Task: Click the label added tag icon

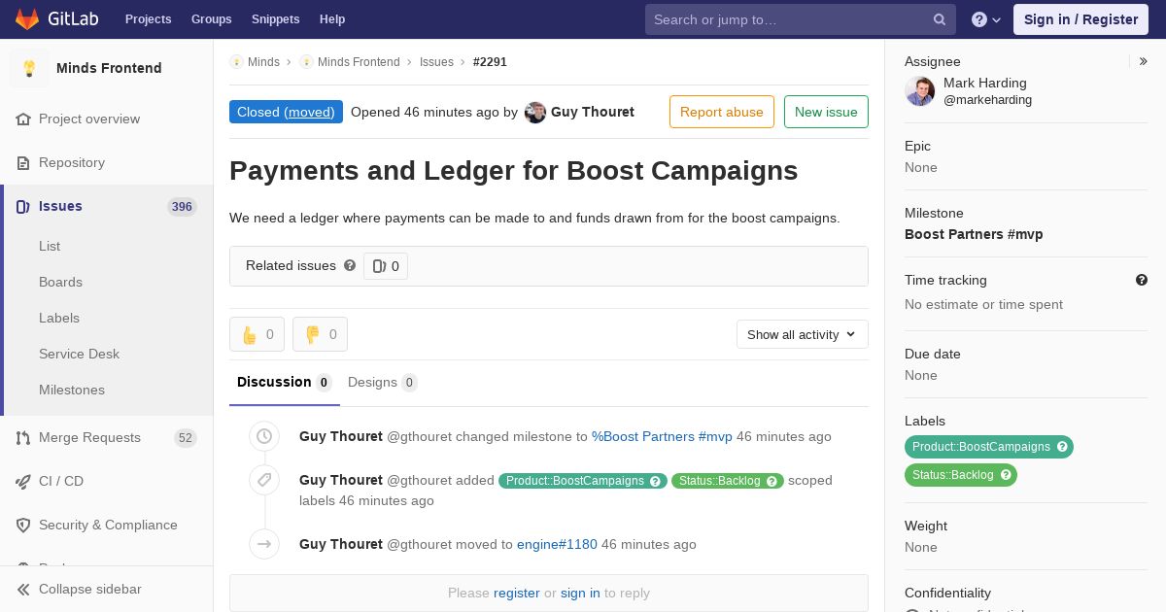Action: [x=264, y=480]
